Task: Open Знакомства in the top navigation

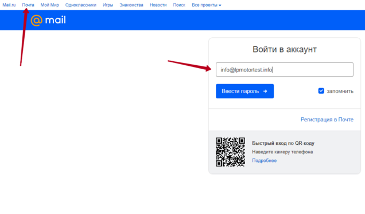Action: 131,5
